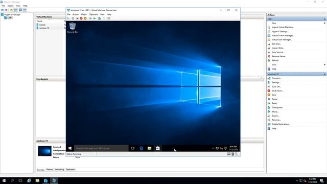Expand New submenu in Actions pane
Screen dimensions: 327x184
coord(324,23)
